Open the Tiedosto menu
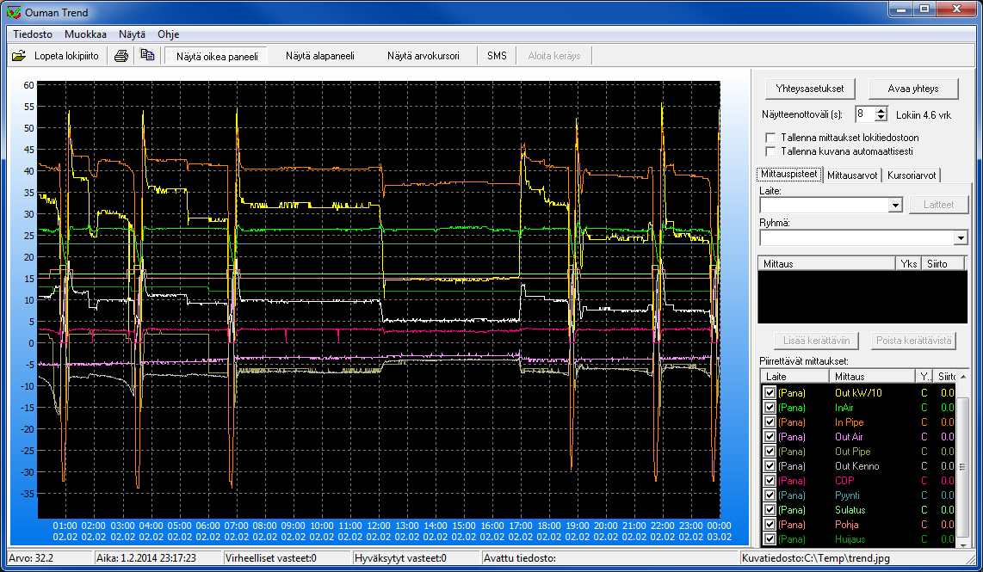 (x=33, y=34)
